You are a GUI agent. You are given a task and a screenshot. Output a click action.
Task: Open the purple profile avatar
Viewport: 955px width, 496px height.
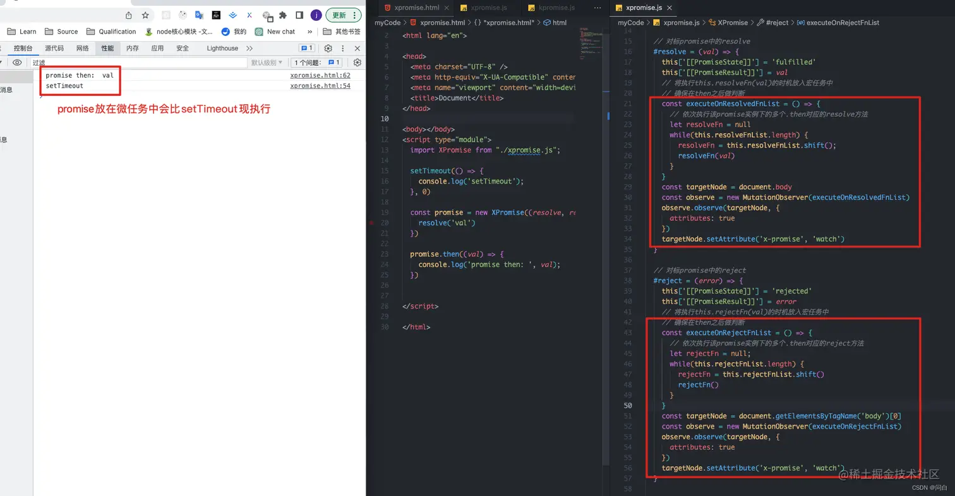[316, 15]
